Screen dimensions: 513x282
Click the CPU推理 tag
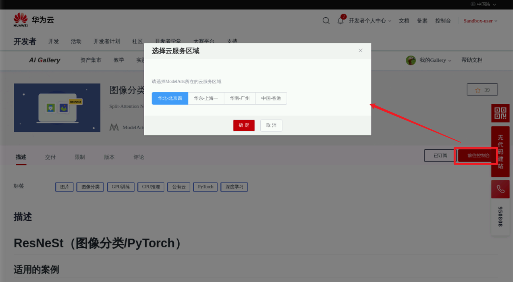pos(151,187)
